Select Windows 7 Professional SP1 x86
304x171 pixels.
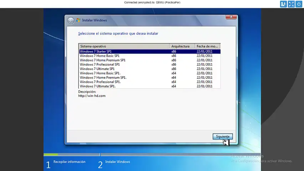click(x=150, y=64)
